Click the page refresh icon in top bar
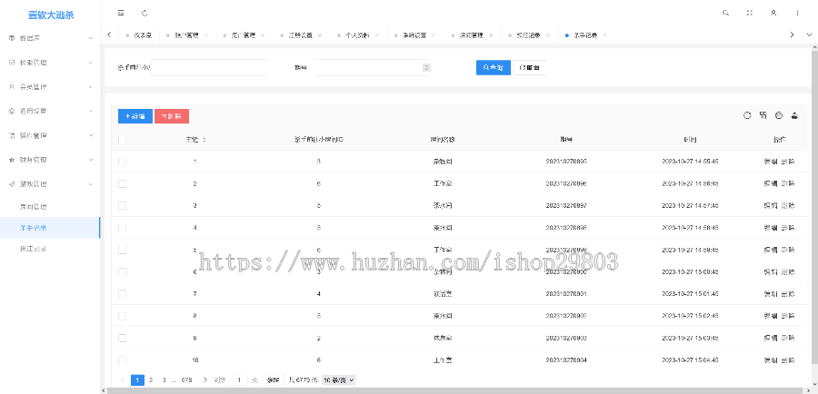 pos(145,14)
